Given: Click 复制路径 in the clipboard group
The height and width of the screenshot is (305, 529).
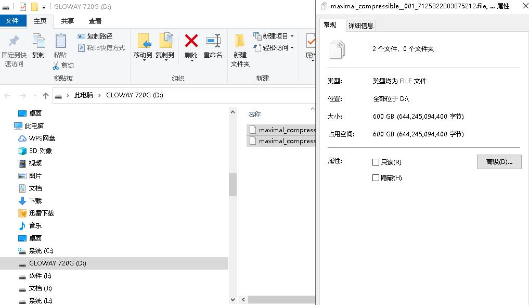Looking at the screenshot, I should 95,36.
